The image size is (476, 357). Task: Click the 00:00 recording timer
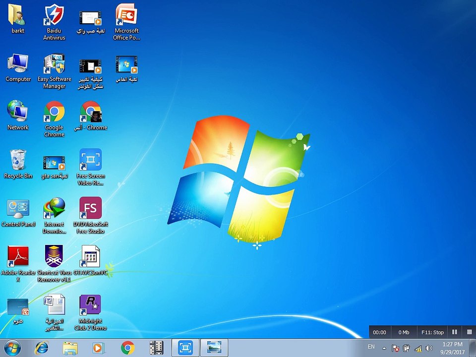pos(379,332)
